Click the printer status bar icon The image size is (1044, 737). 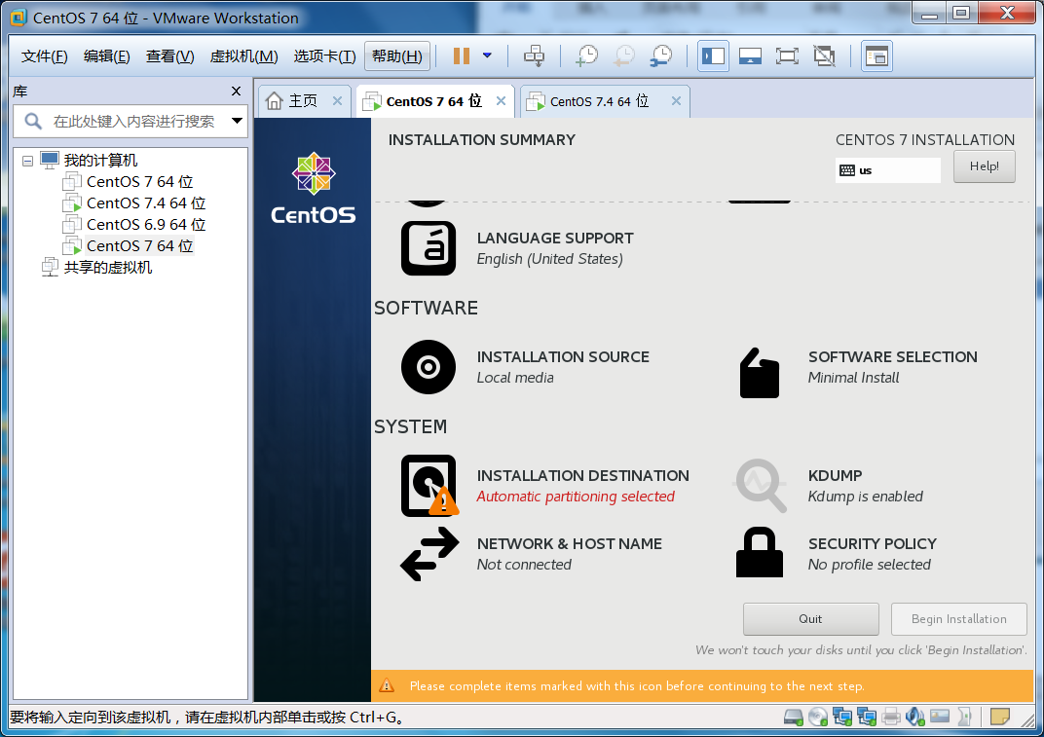[x=891, y=717]
